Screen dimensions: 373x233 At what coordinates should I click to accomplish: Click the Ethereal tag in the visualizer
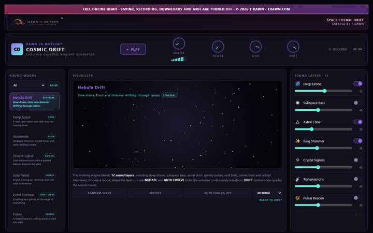(169, 95)
